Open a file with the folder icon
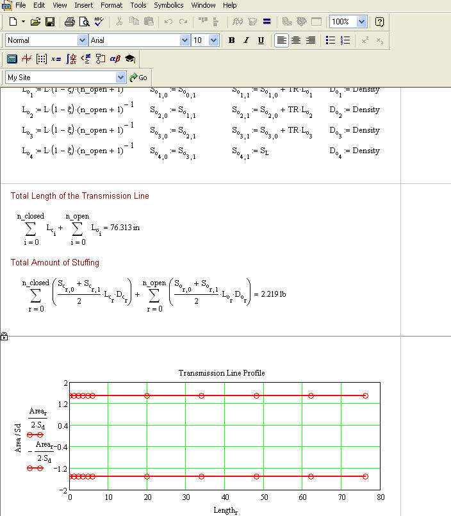This screenshot has width=451, height=516. (35, 22)
